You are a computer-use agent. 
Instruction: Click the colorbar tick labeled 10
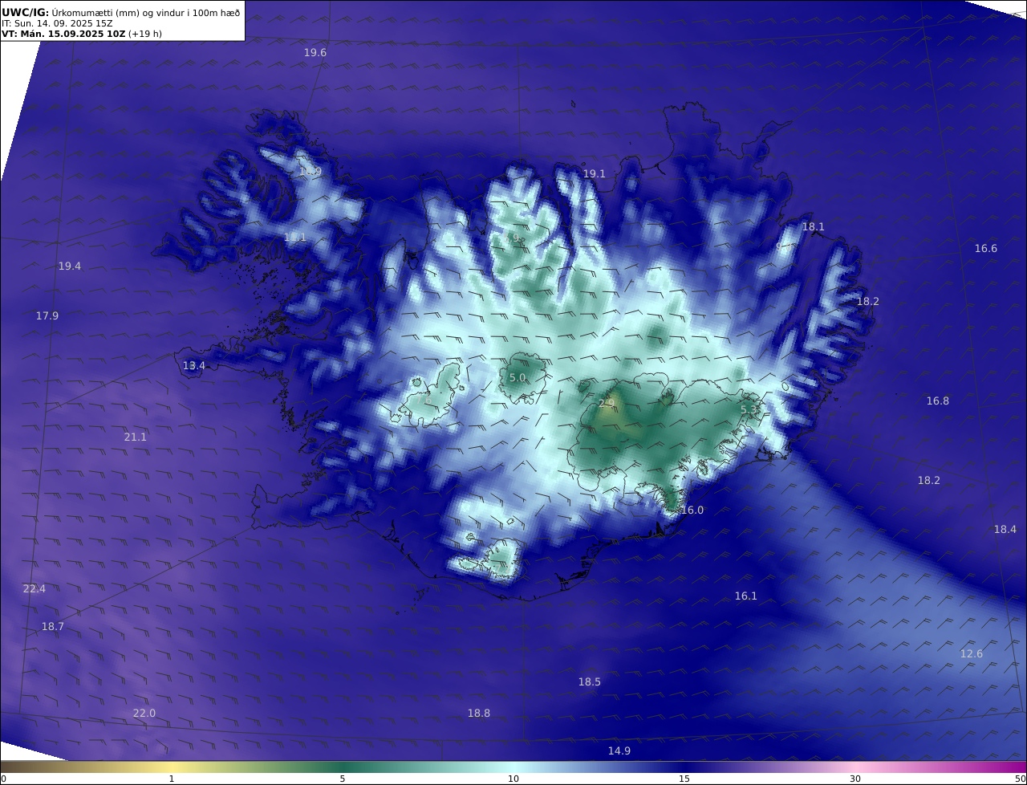coord(513,779)
